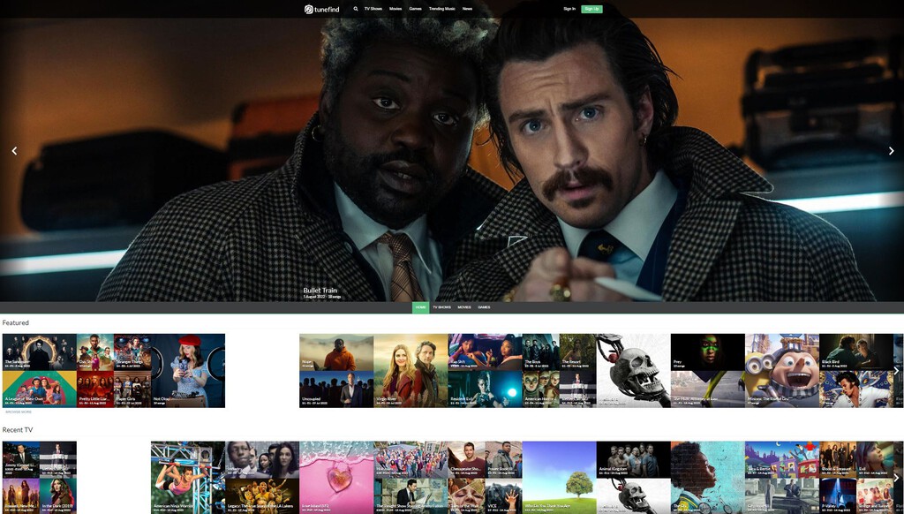The image size is (904, 514).
Task: Go to previous hero slide arrow
Action: click(14, 151)
